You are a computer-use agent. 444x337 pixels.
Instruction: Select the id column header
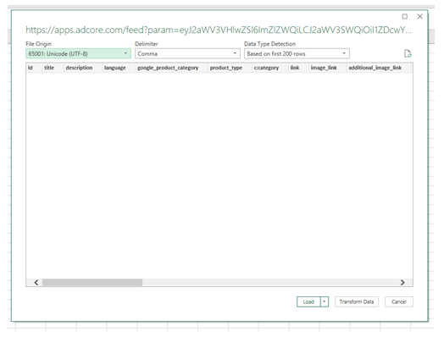(x=31, y=68)
